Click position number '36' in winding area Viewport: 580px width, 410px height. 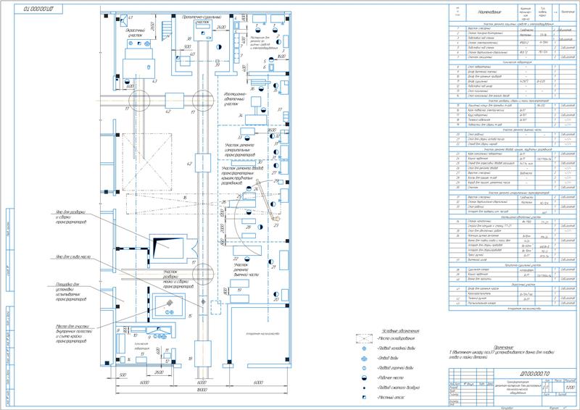[x=252, y=88]
